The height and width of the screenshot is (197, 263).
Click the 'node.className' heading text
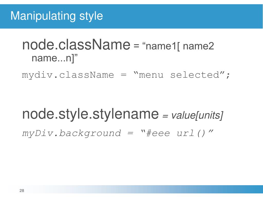[x=76, y=45]
